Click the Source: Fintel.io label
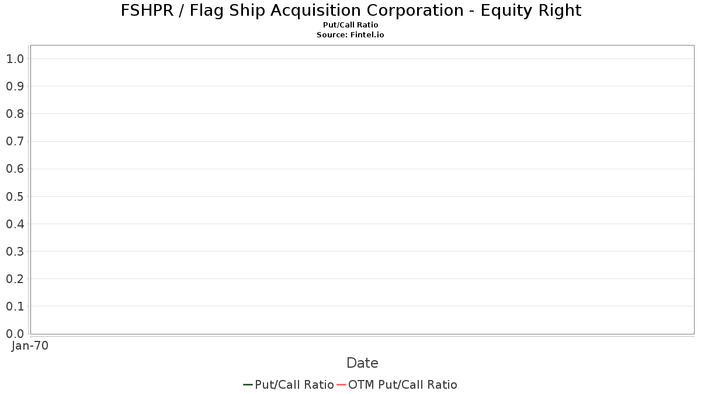The image size is (701, 394). pyautogui.click(x=350, y=35)
